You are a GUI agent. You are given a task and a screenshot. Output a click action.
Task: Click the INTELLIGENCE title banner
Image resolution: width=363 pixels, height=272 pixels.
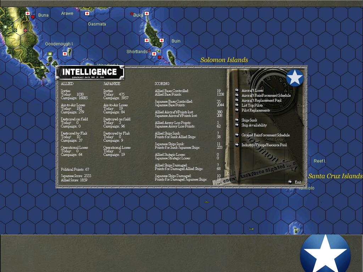pyautogui.click(x=90, y=73)
